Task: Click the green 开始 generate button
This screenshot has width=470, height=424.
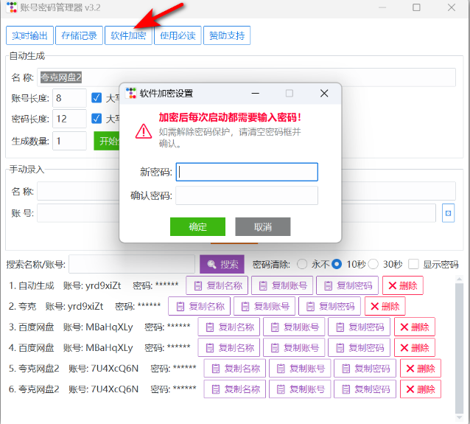Action: [107, 141]
